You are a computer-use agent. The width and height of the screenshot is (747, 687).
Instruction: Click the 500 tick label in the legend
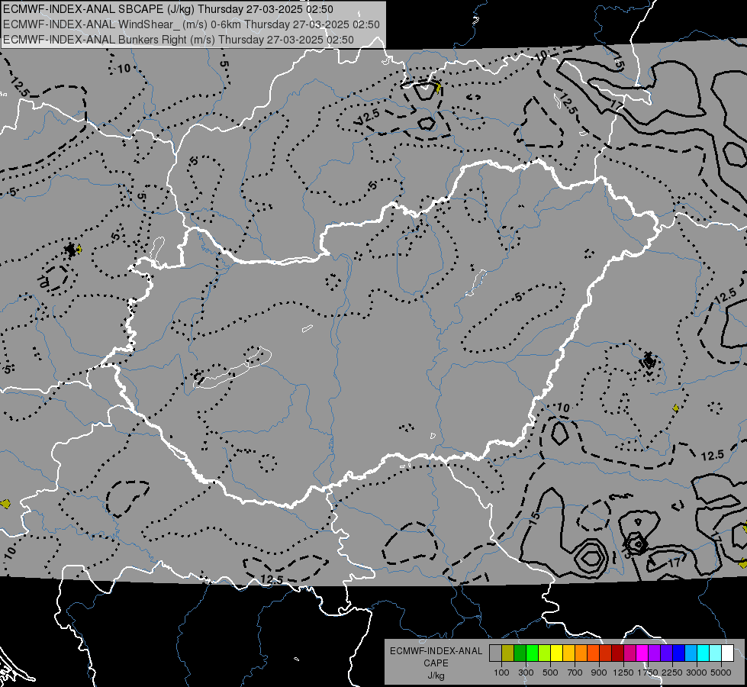[550, 672]
